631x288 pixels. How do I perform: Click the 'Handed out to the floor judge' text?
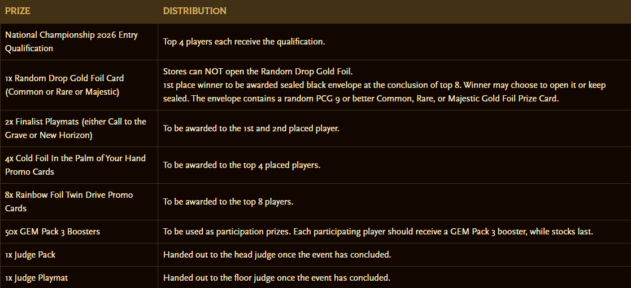coord(277,277)
